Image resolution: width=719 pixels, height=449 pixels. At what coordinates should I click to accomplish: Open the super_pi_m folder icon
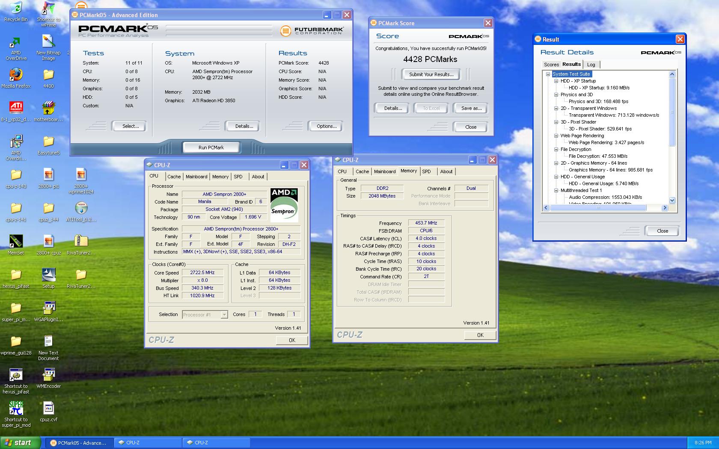tap(16, 312)
